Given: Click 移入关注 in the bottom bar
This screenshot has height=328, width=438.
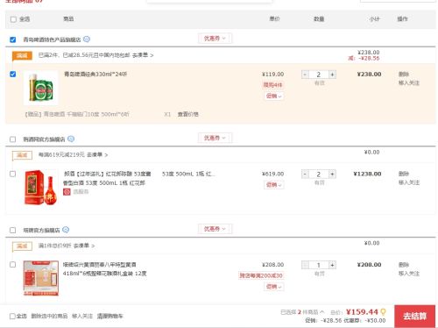Looking at the screenshot, I should [82, 316].
